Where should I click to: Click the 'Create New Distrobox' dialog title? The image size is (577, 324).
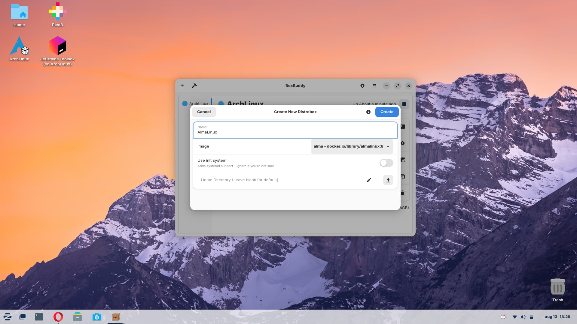pos(295,112)
